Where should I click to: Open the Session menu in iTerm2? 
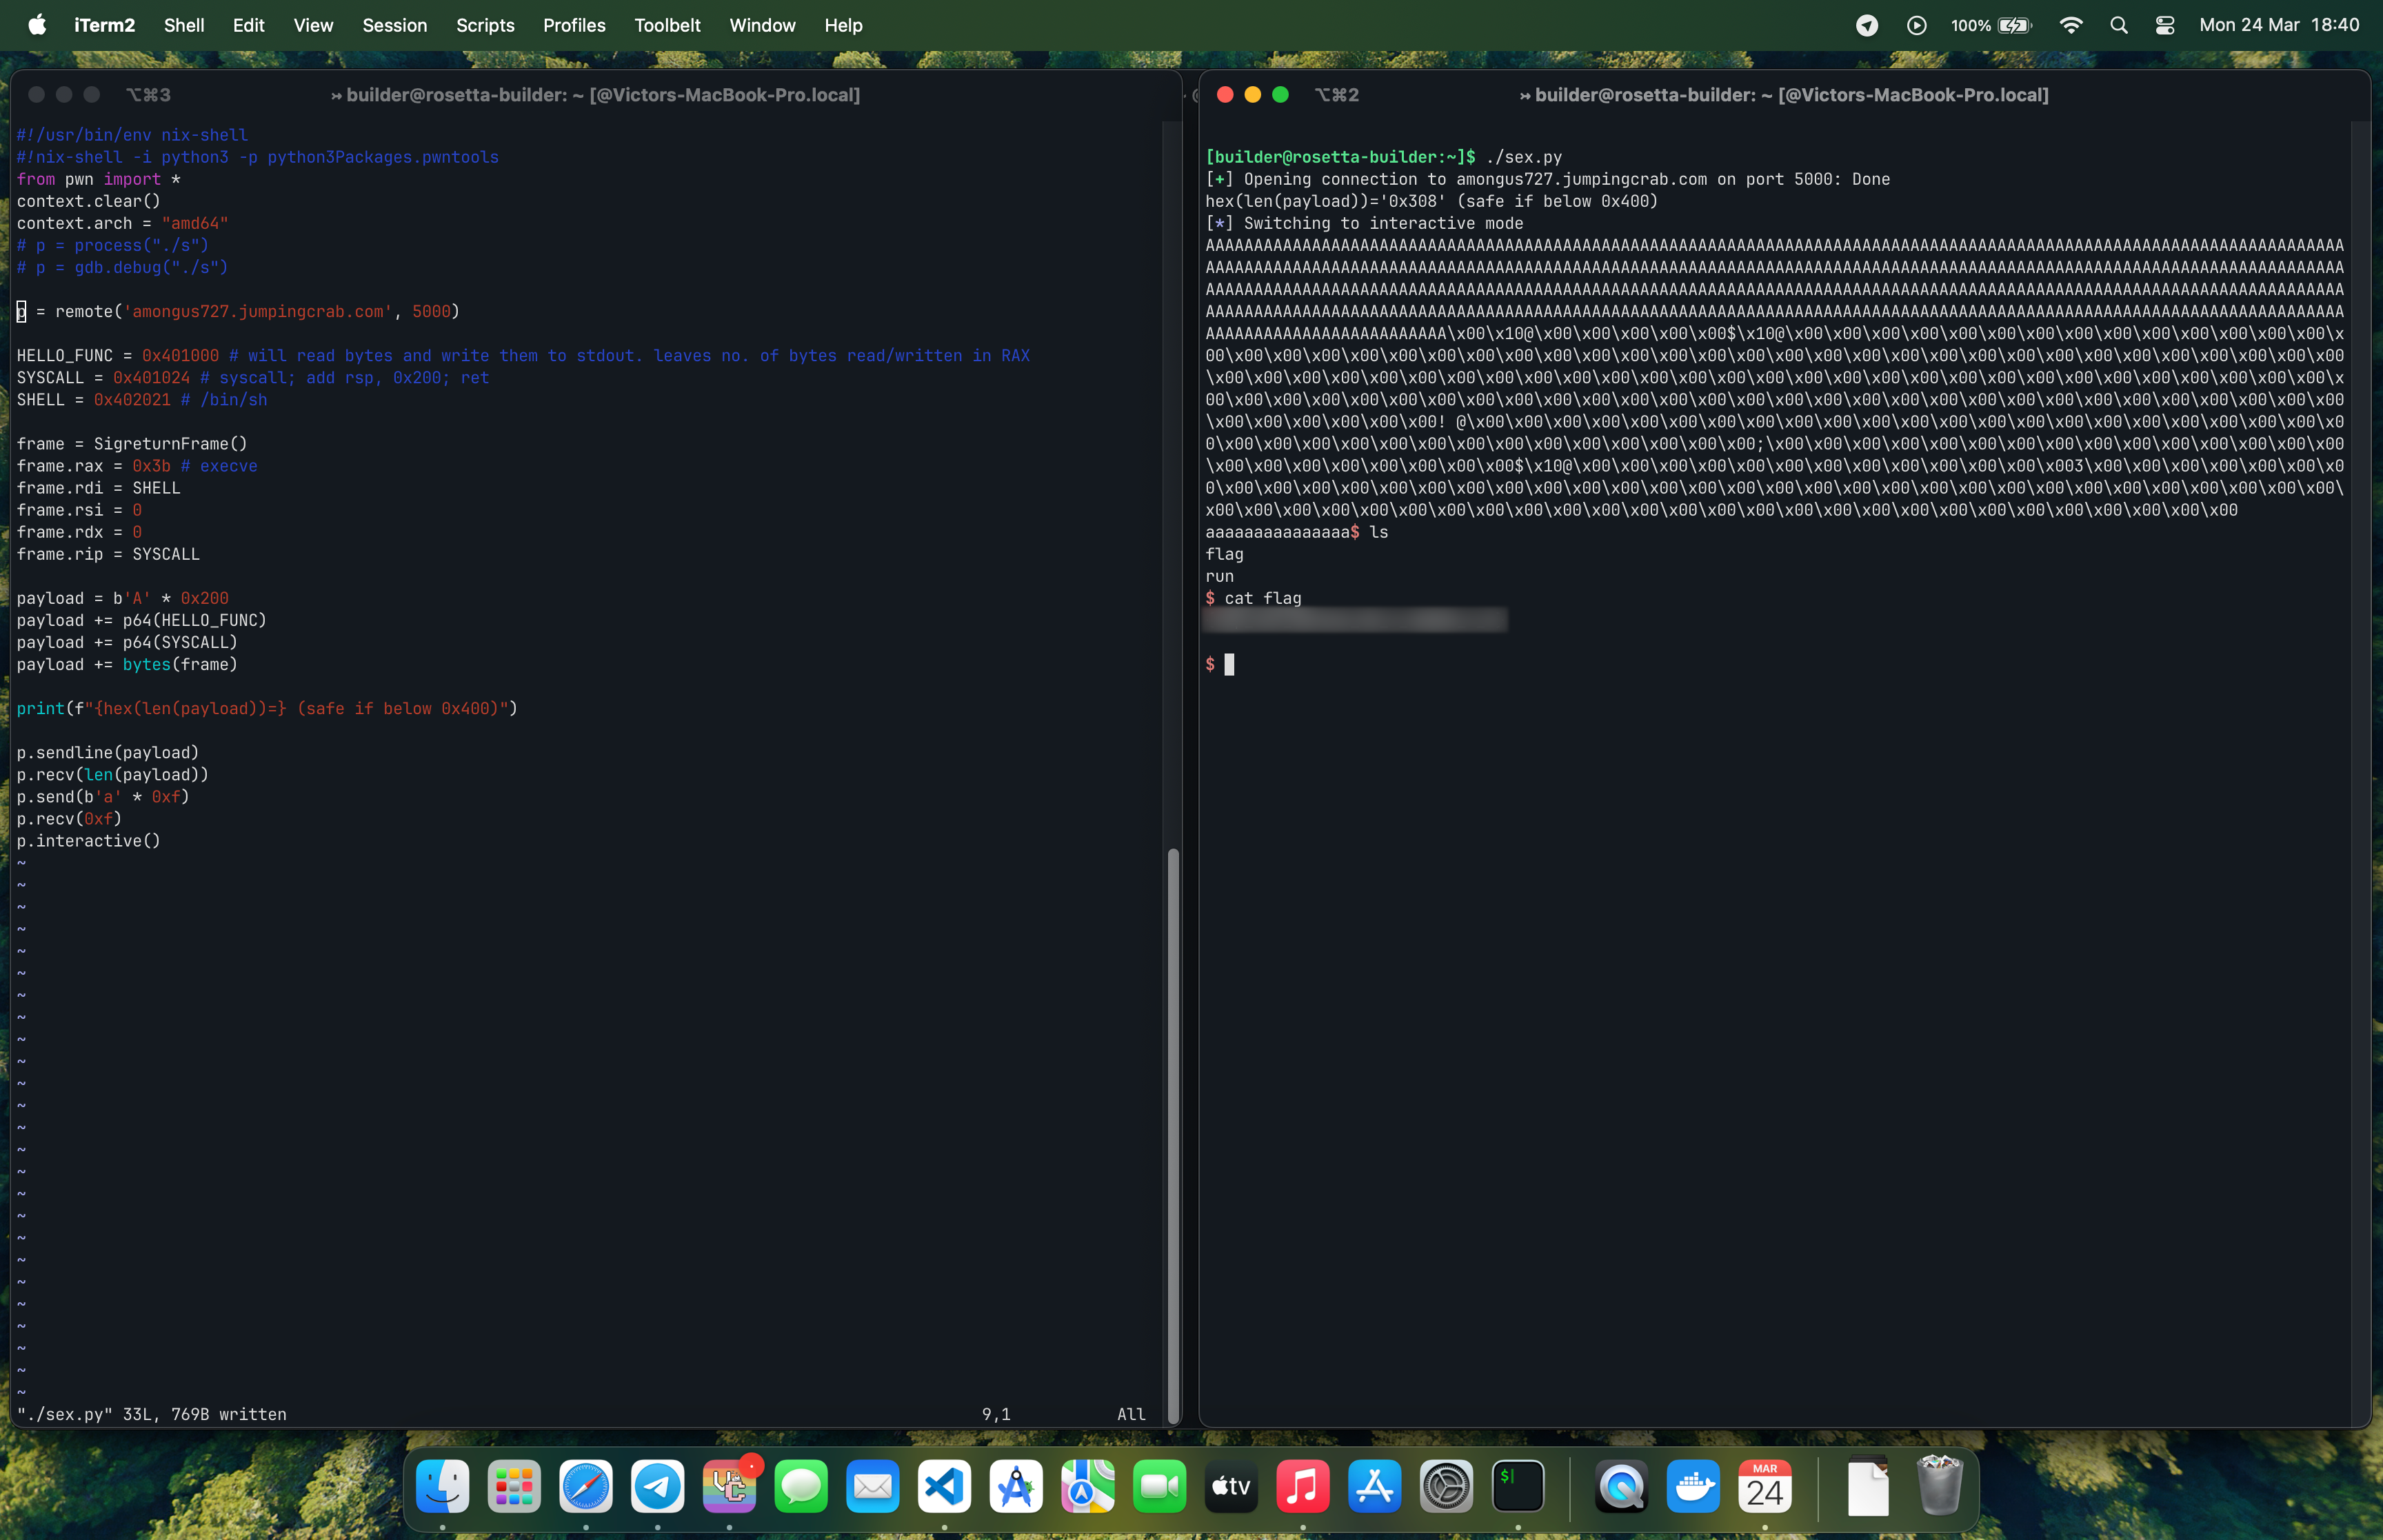tap(394, 25)
